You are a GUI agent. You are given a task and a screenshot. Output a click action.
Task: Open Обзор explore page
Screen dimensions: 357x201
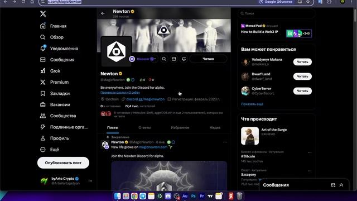click(52, 37)
